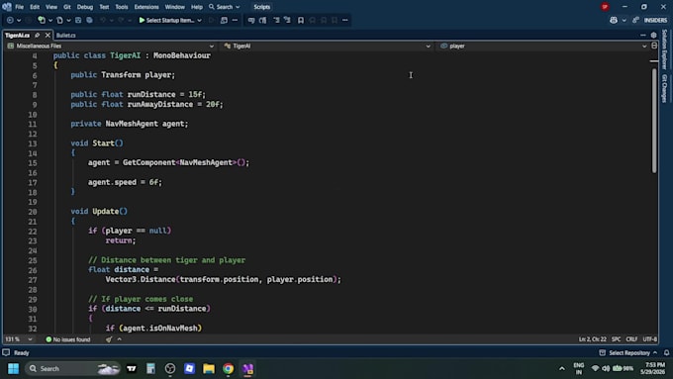Image resolution: width=673 pixels, height=379 pixels.
Task: Click the split editor window icon
Action: (654, 46)
